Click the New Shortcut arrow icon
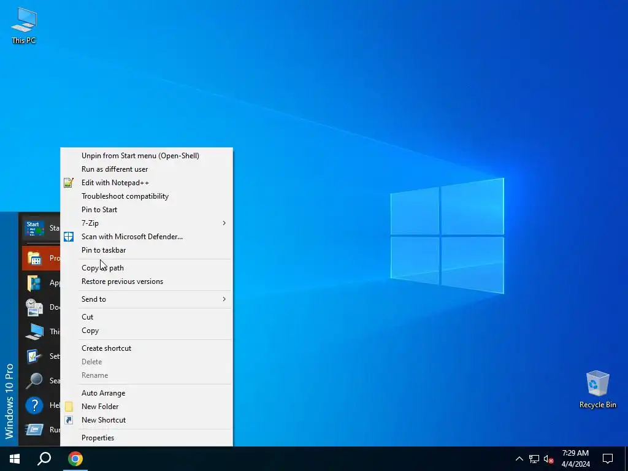This screenshot has height=471, width=628. [x=69, y=420]
